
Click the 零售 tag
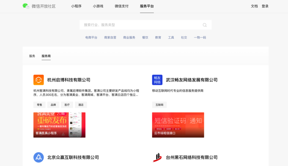tap(40, 105)
